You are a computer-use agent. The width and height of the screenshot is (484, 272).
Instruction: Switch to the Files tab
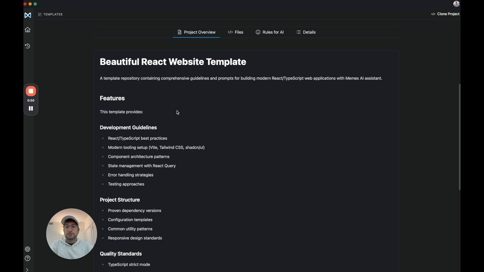[x=236, y=32]
